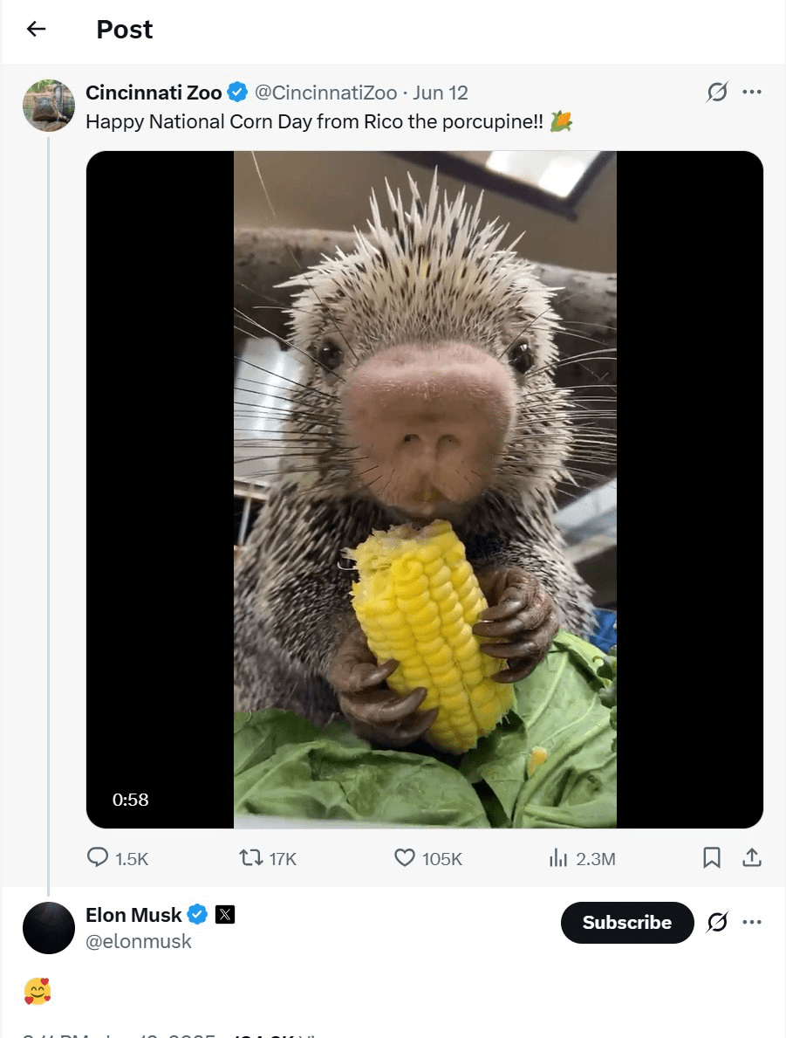Click the X affiliation badge
The width and height of the screenshot is (786, 1038).
coord(225,914)
